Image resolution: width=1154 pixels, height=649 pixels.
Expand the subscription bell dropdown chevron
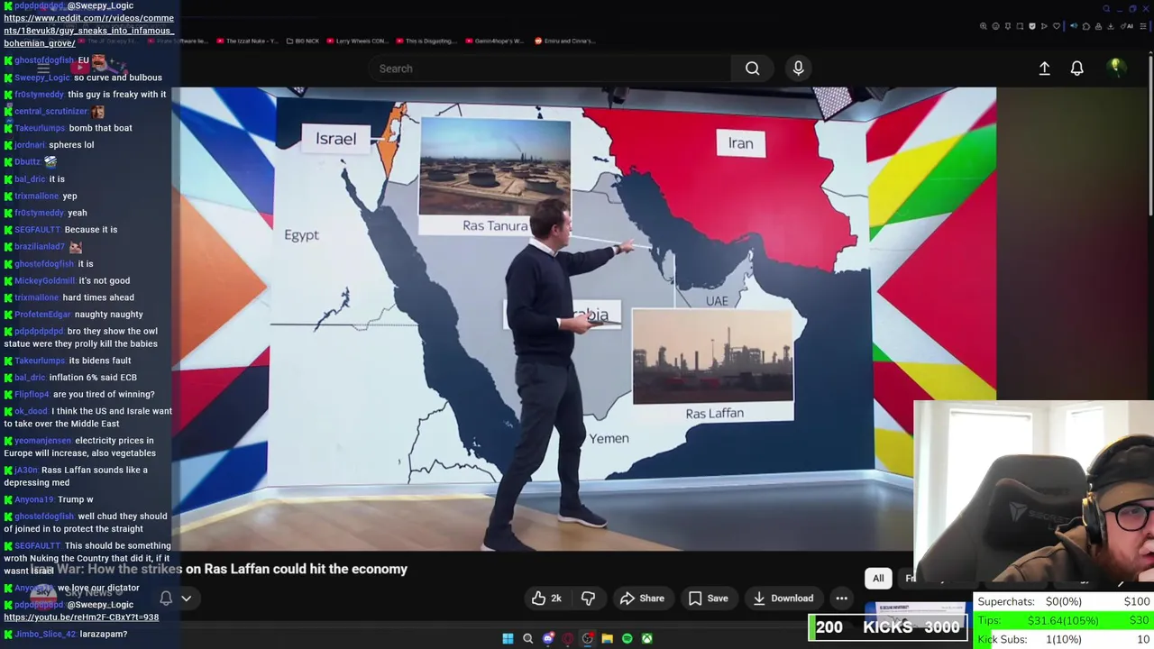click(x=187, y=598)
